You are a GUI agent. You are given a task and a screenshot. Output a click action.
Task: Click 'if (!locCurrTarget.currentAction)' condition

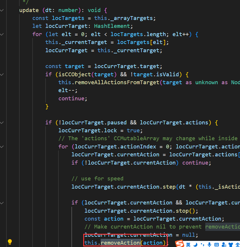[125, 163]
